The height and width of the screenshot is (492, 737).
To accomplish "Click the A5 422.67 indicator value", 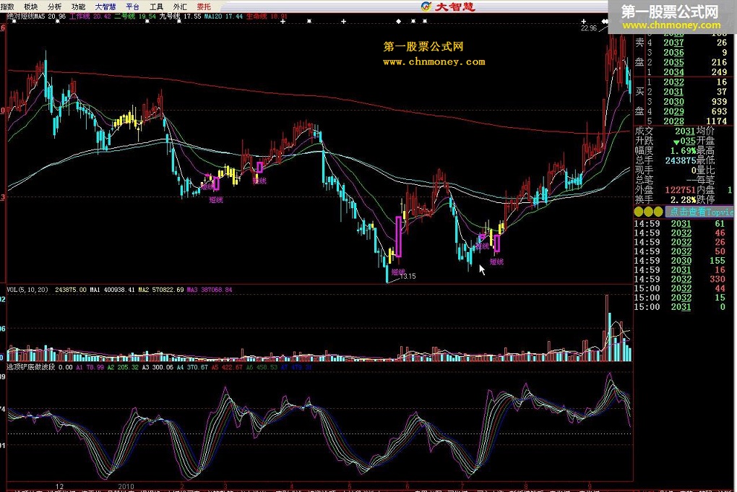I will click(x=227, y=367).
